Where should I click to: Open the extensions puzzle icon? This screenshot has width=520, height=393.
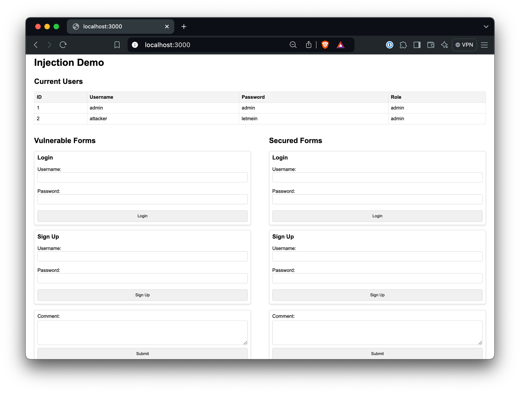(x=403, y=45)
